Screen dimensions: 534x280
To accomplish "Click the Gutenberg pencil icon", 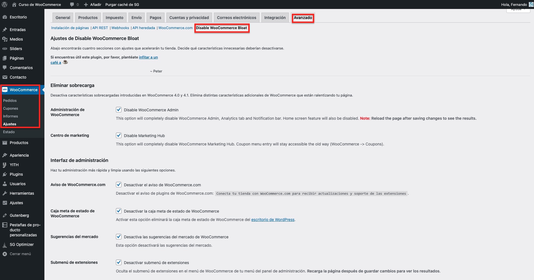I will [5, 215].
